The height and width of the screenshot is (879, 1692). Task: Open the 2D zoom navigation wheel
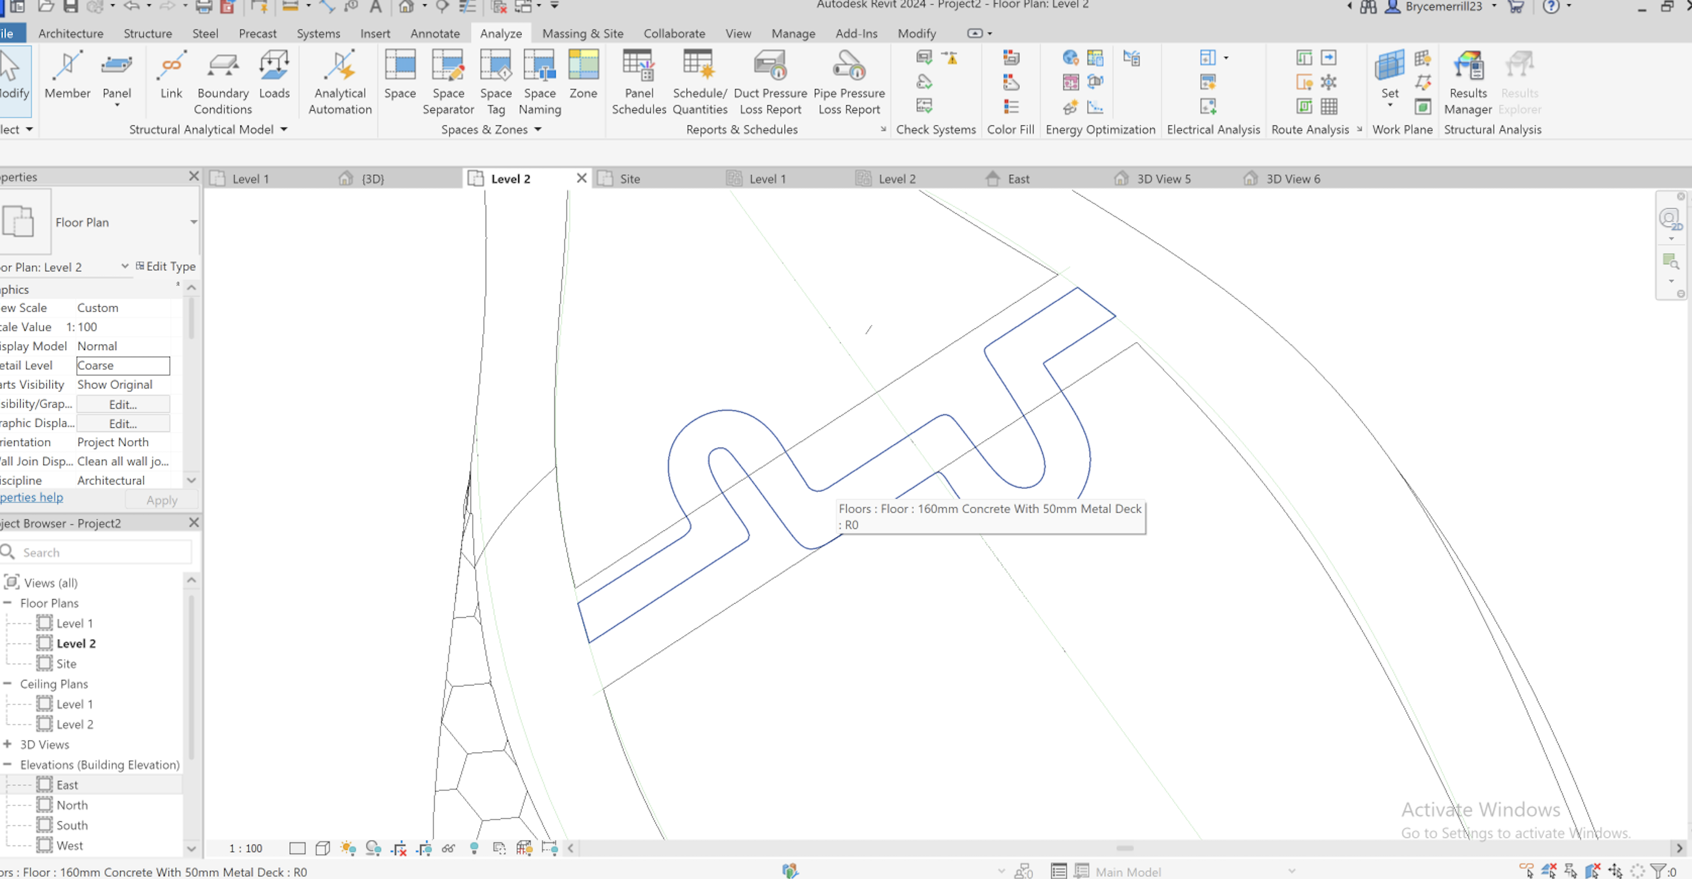(x=1670, y=219)
